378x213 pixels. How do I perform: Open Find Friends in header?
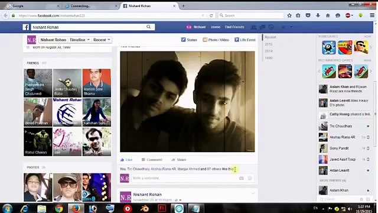234,27
